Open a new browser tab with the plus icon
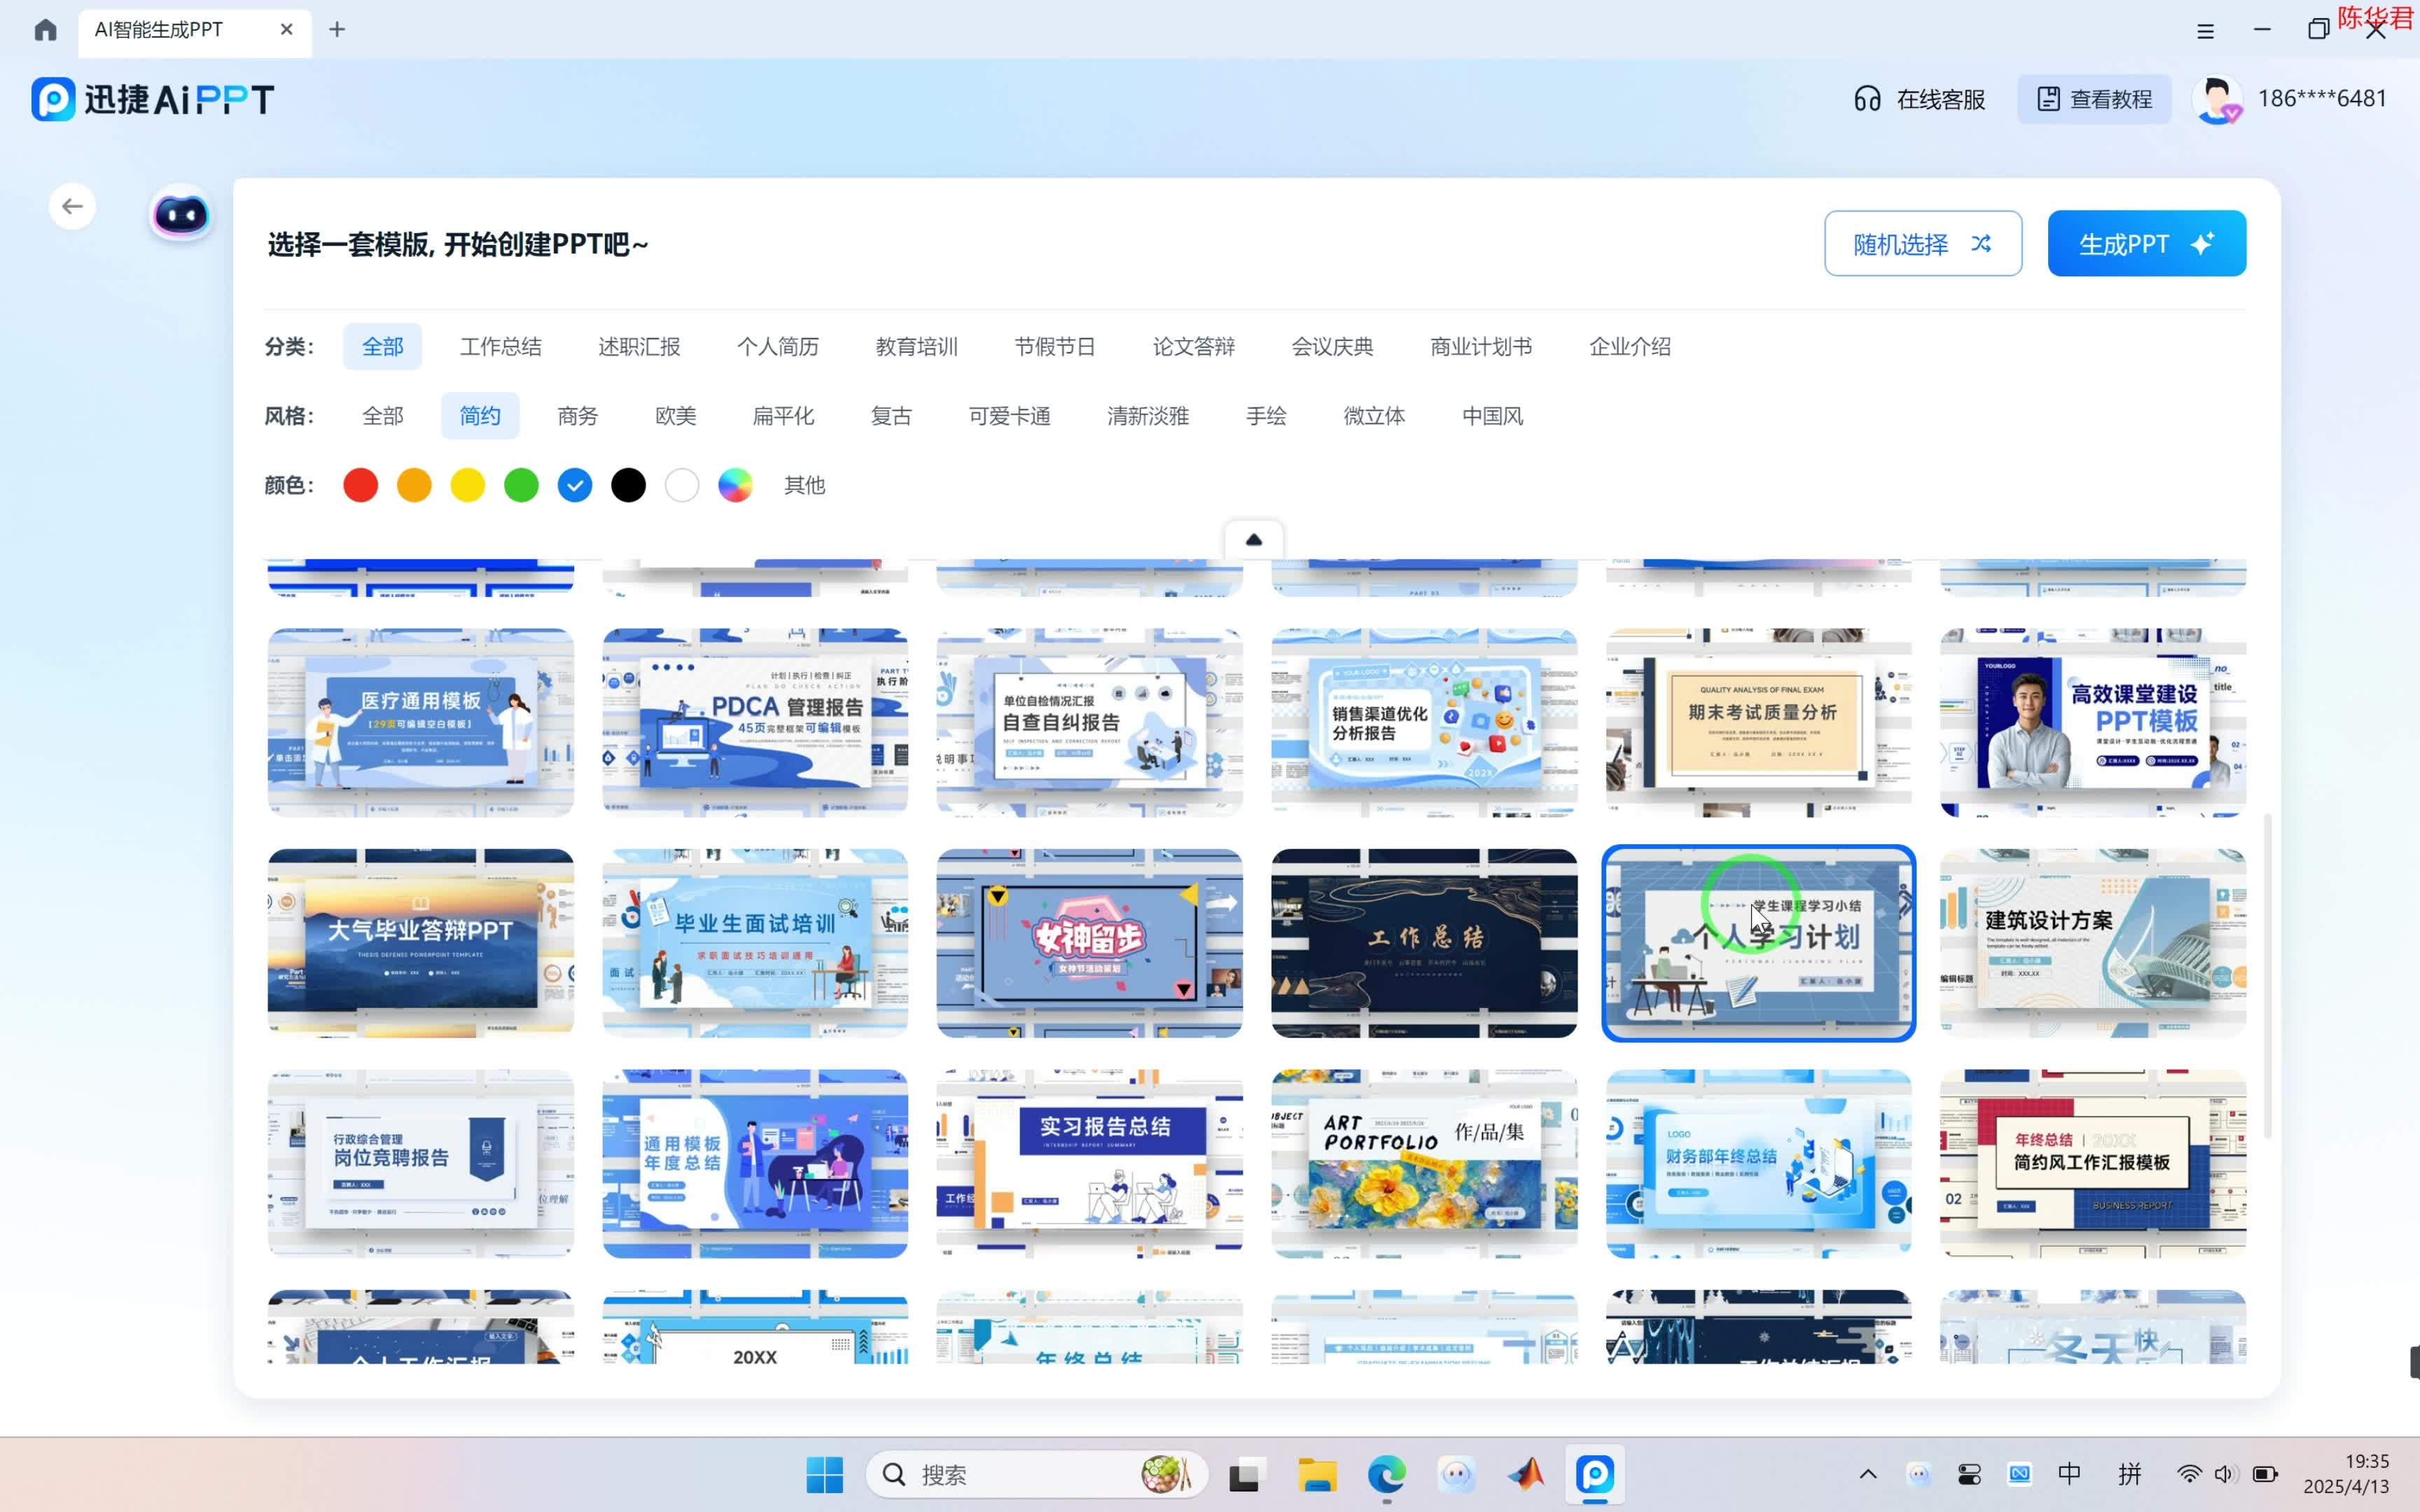 pyautogui.click(x=337, y=30)
